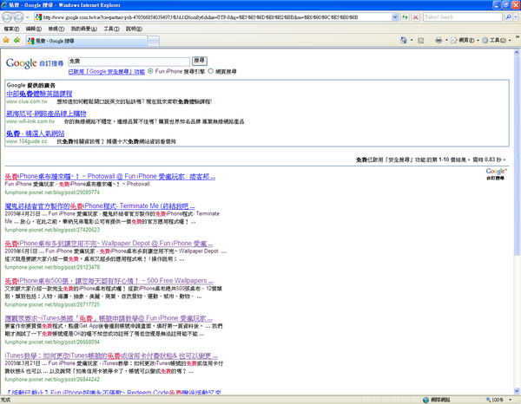
Task: Click the 搜尋 search button
Action: click(x=200, y=61)
